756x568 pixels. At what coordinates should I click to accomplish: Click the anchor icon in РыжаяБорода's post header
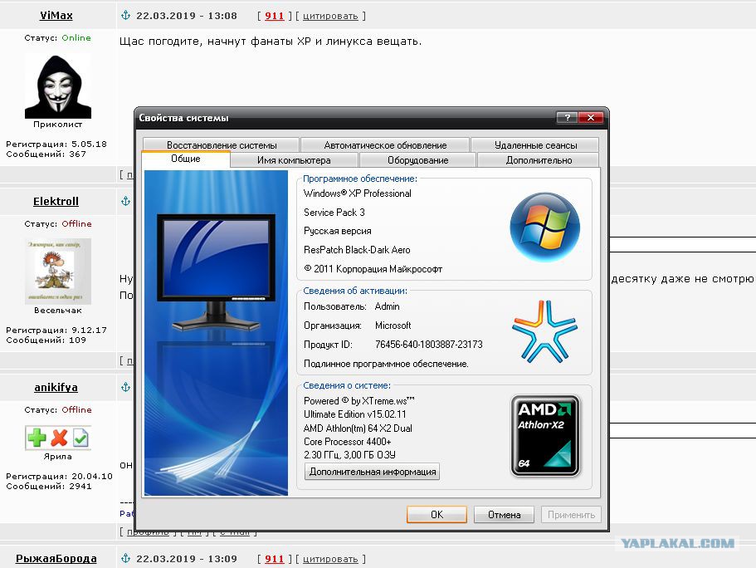(125, 558)
